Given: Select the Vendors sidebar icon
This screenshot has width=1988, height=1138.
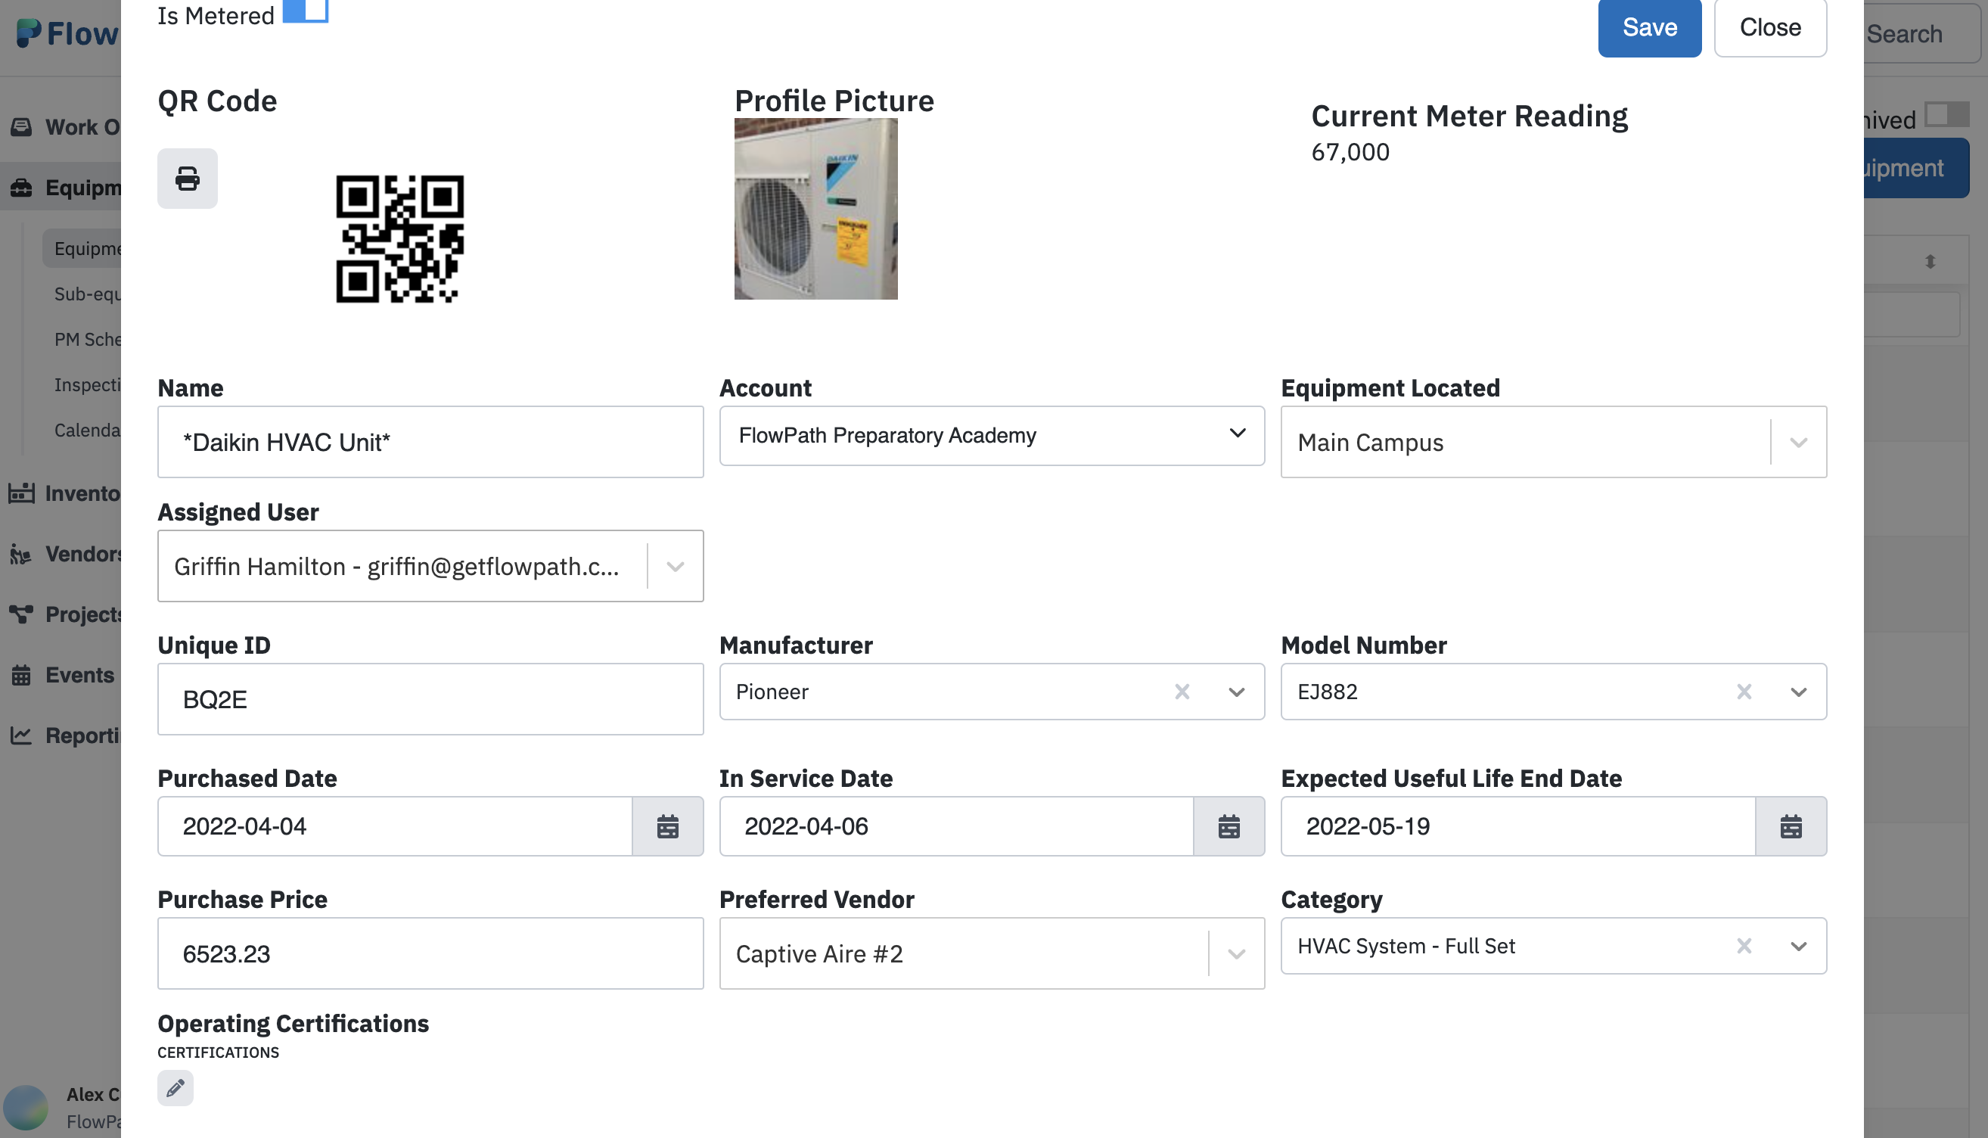Looking at the screenshot, I should pos(21,553).
